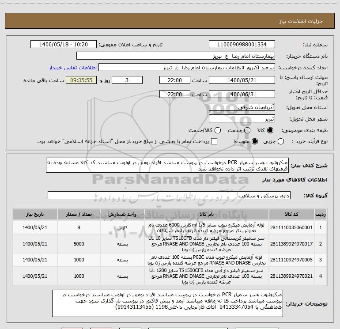Select the کالا/خدمت radio button
This screenshot has height=329, width=340.
(218, 130)
